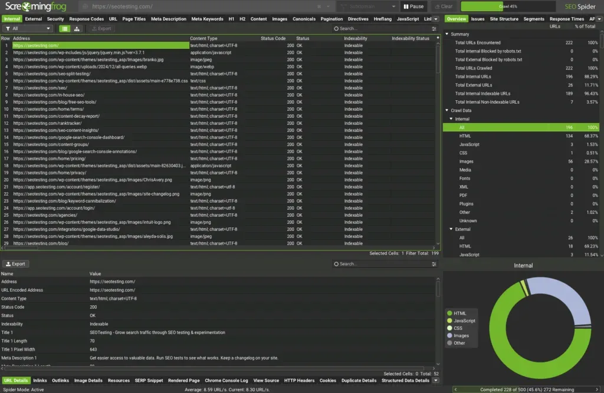Switch to the SERP Snippet tab
This screenshot has width=604, height=393.
[x=149, y=380]
